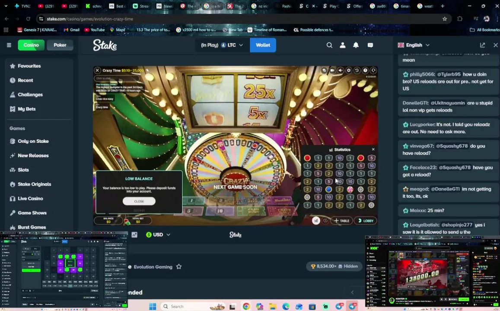This screenshot has width=500, height=311.
Task: Click the in-game chat input field
Action: 117,78
